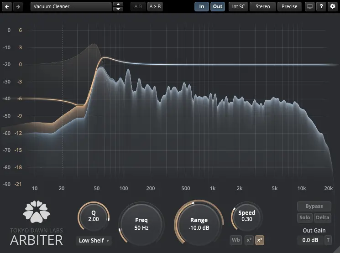Open help with the question mark icon
340x253 pixels.
point(321,6)
